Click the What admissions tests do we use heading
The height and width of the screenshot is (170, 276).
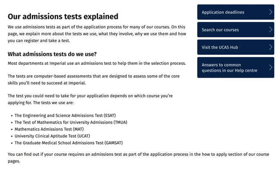click(52, 54)
